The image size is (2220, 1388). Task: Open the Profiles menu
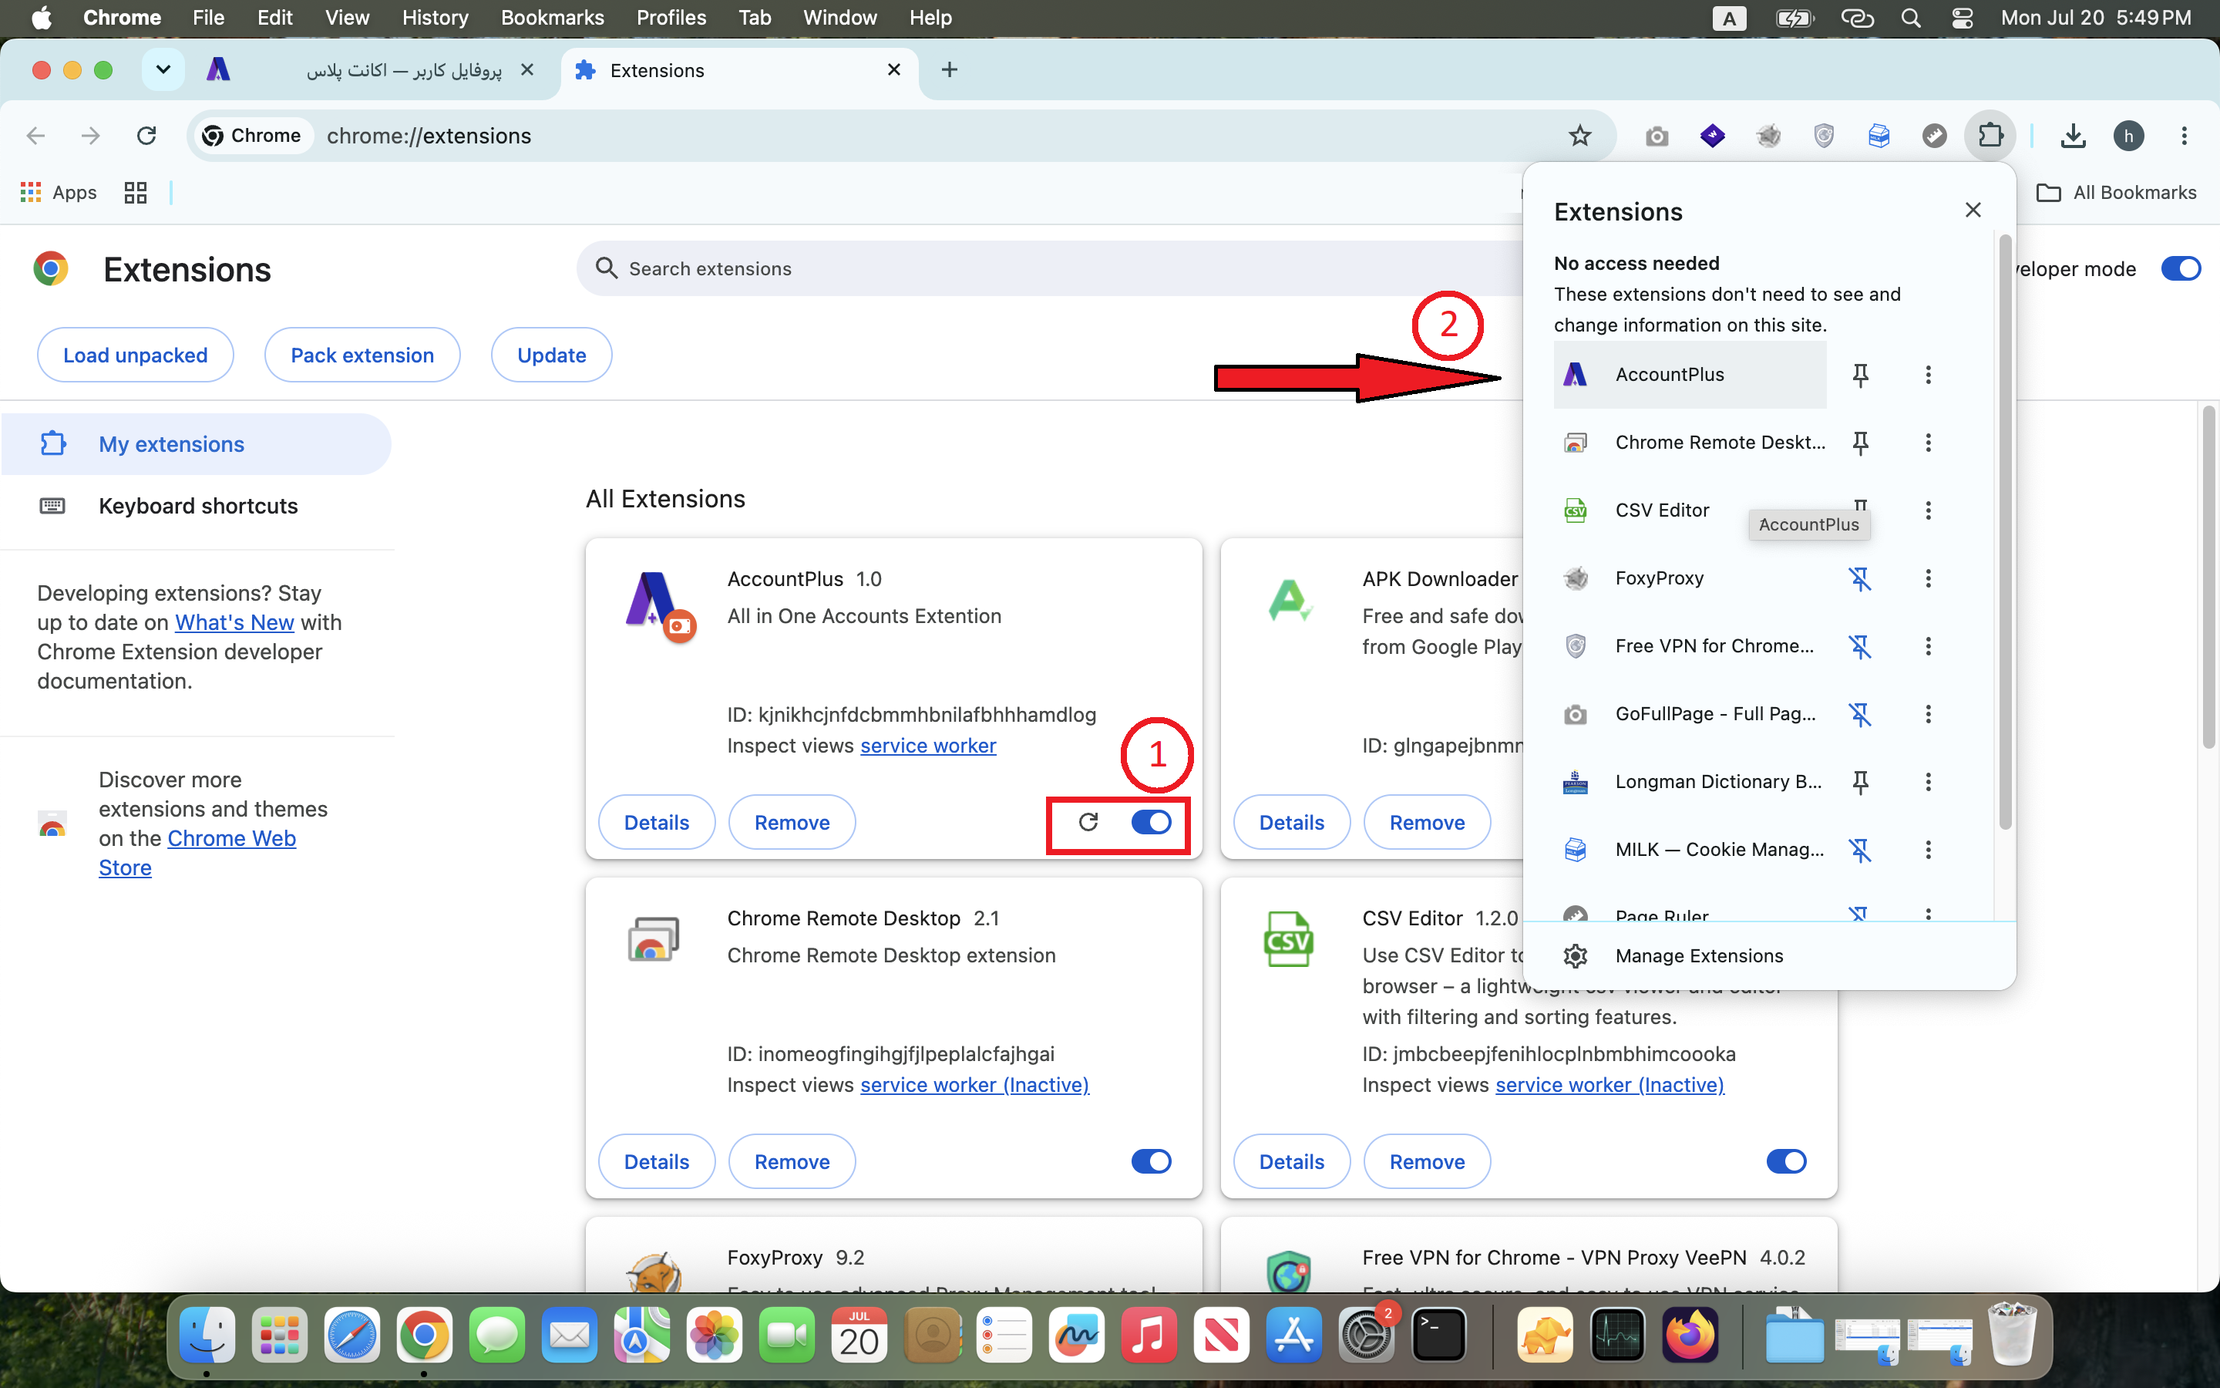(671, 18)
